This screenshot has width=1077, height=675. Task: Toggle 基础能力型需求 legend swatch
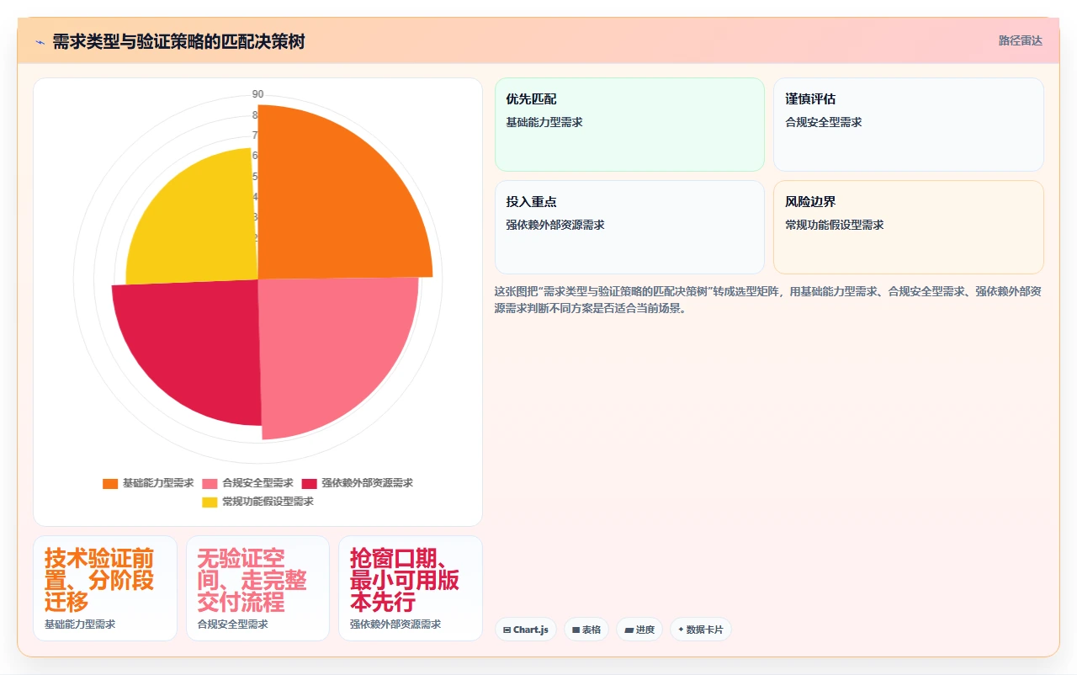click(x=110, y=483)
